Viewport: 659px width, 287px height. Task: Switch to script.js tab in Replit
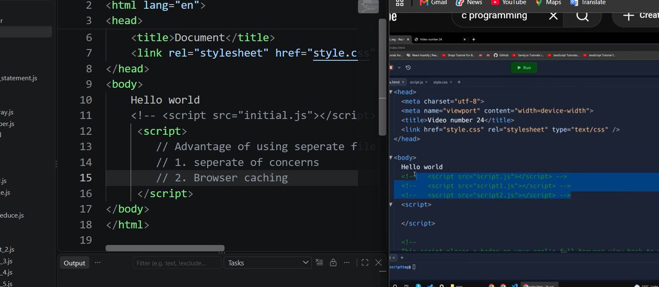pos(416,82)
